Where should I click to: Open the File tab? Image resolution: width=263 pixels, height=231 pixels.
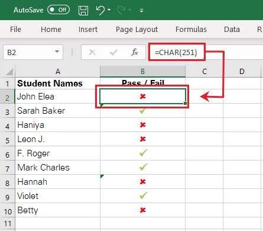(x=15, y=30)
